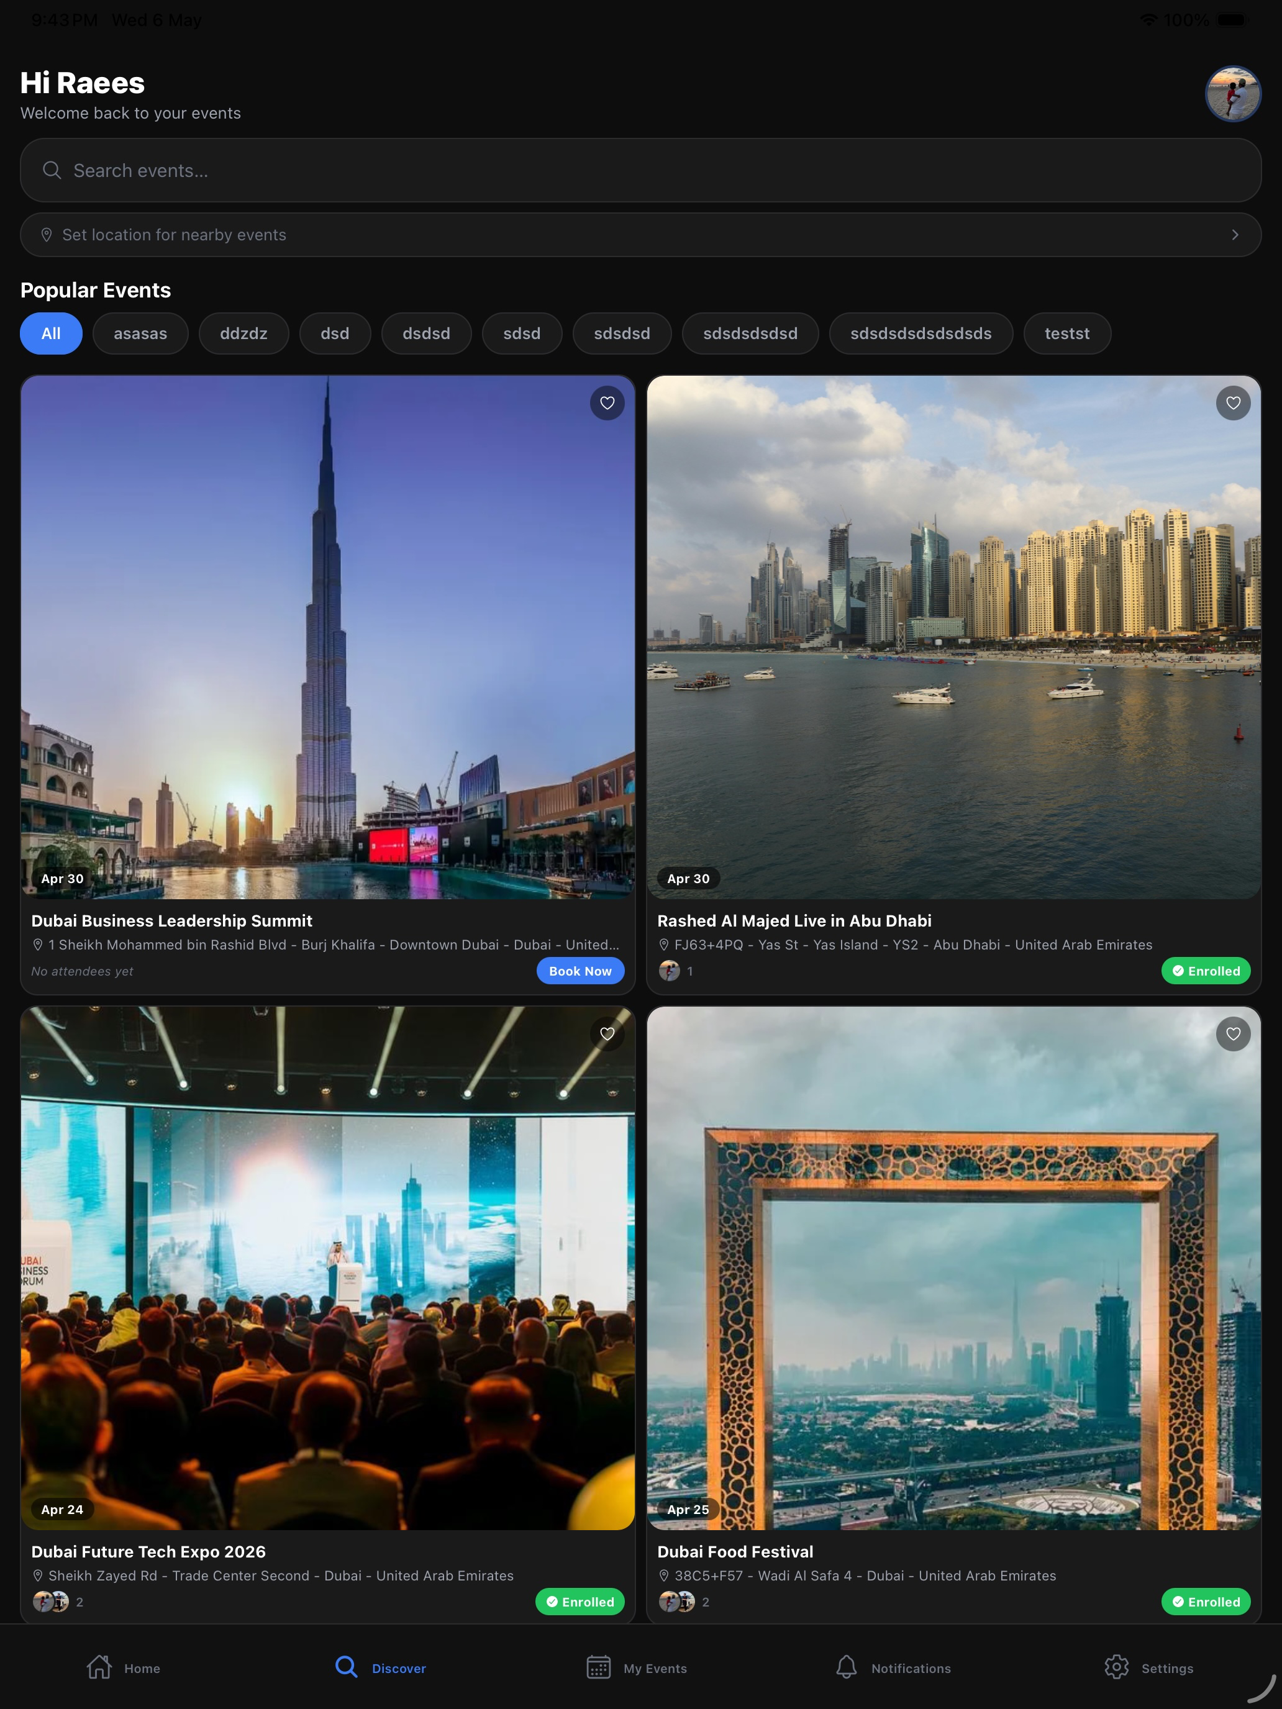Image resolution: width=1282 pixels, height=1709 pixels.
Task: Focus the Search events field
Action: (640, 170)
